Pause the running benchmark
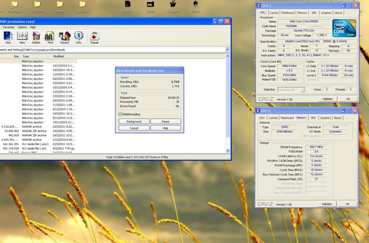The width and height of the screenshot is (369, 243). point(165,121)
